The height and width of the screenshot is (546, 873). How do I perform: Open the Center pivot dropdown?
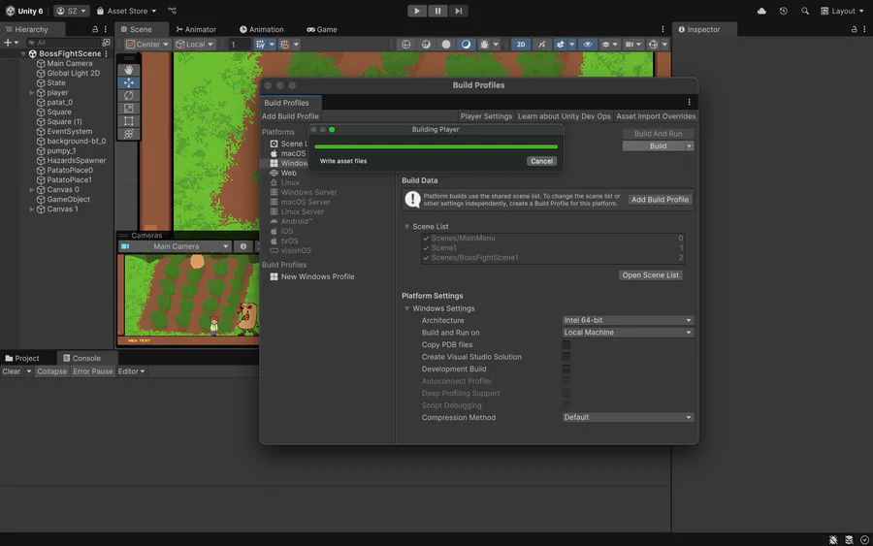(x=147, y=44)
